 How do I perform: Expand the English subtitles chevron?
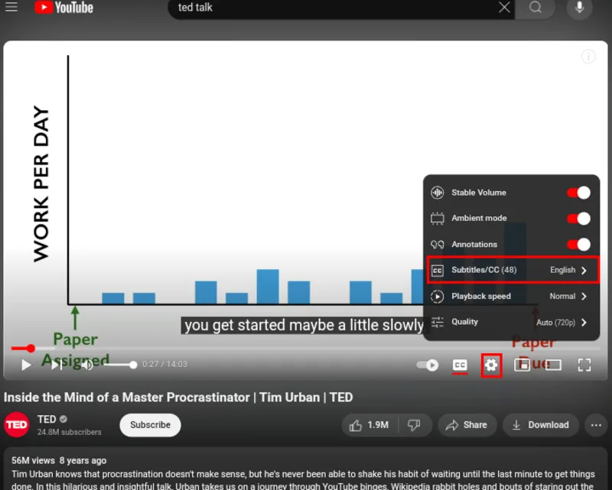coord(584,271)
